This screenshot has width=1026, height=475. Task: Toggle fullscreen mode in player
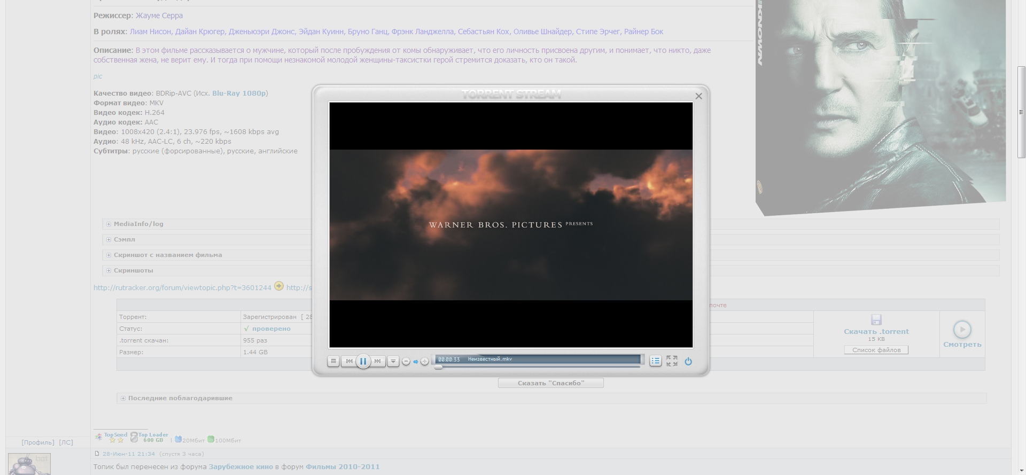672,361
